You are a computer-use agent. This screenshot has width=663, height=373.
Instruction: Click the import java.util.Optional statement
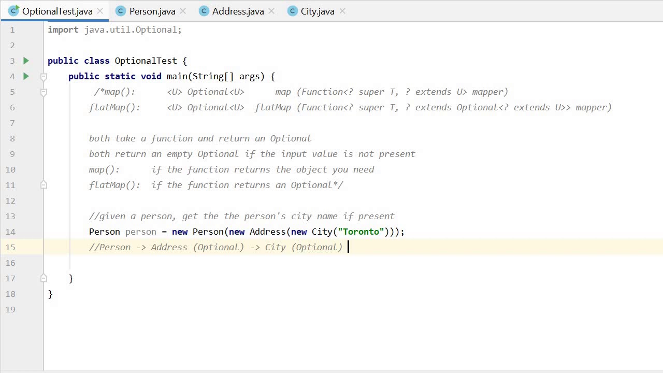point(114,30)
